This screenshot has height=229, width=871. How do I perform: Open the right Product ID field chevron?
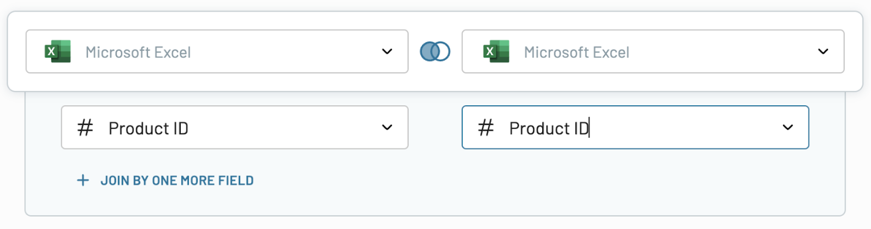coord(788,128)
